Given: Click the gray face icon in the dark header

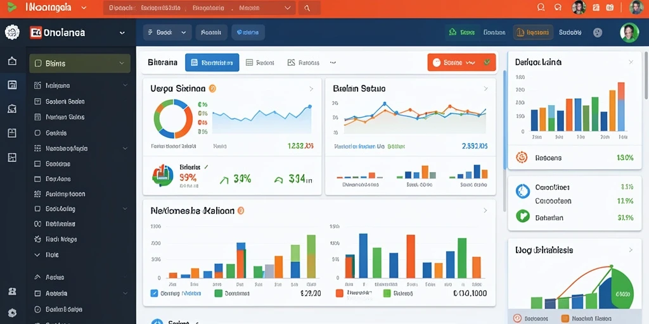Looking at the screenshot, I should tap(598, 32).
